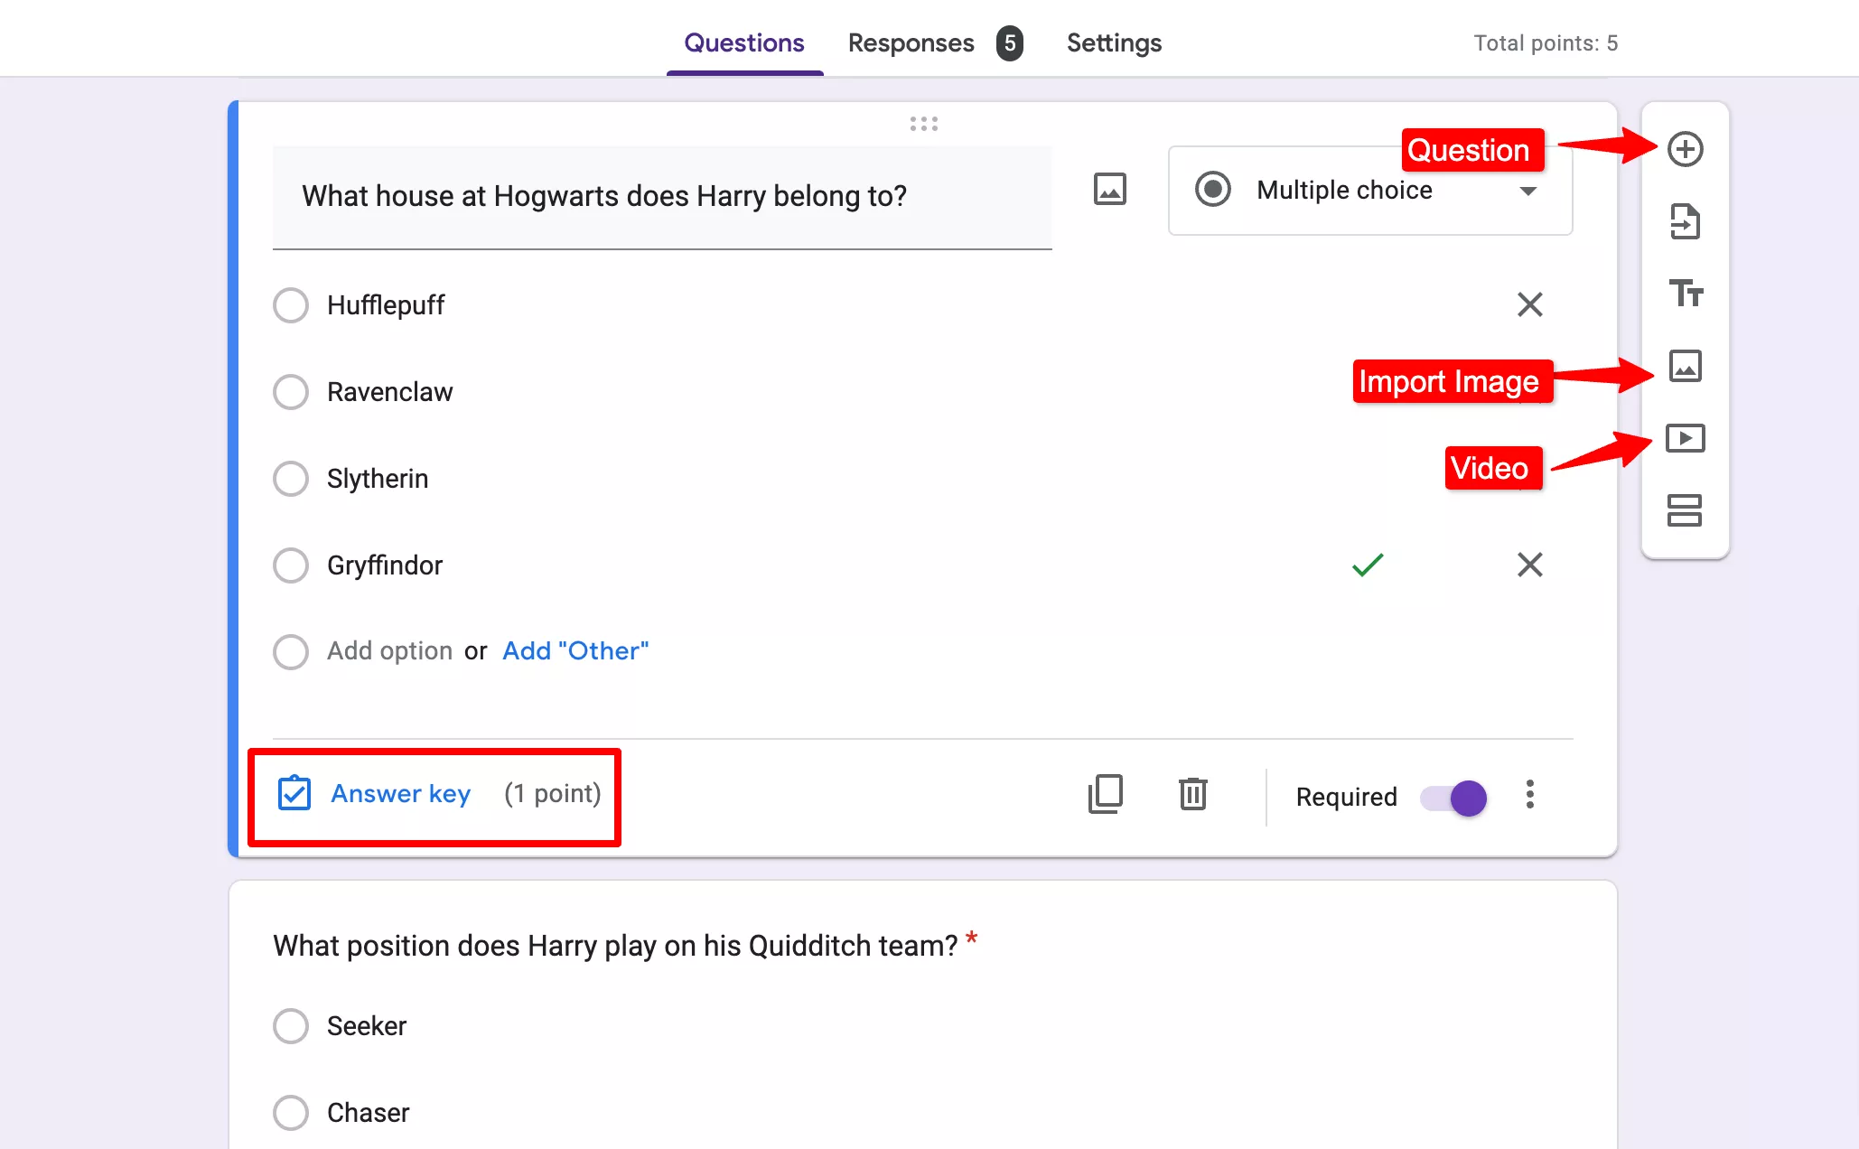Open the Answer key editor

coord(400,793)
